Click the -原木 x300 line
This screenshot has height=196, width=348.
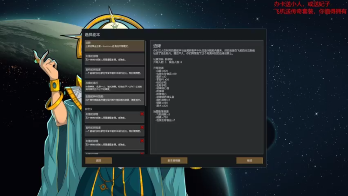pos(161,106)
